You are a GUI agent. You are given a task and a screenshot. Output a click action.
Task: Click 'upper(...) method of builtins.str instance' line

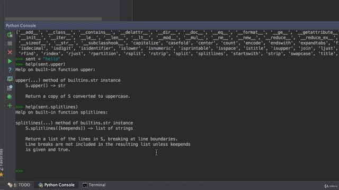(x=68, y=80)
